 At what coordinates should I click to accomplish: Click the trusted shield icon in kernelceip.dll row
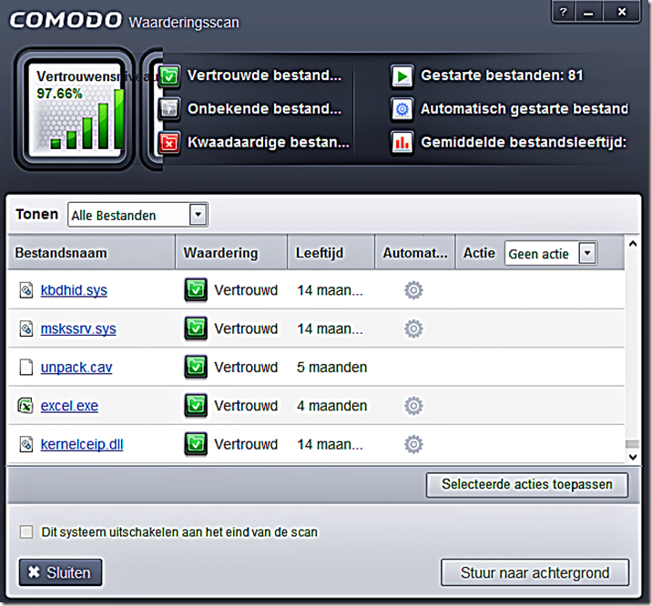tap(196, 444)
